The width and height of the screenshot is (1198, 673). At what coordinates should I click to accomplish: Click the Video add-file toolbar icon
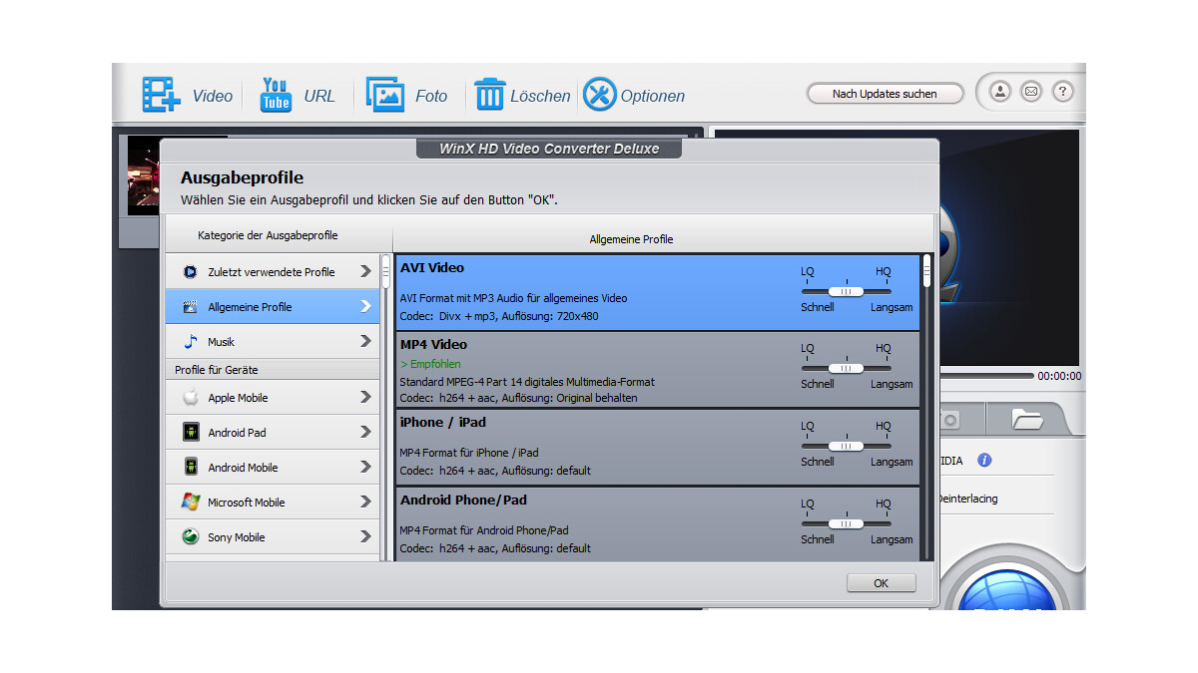161,95
